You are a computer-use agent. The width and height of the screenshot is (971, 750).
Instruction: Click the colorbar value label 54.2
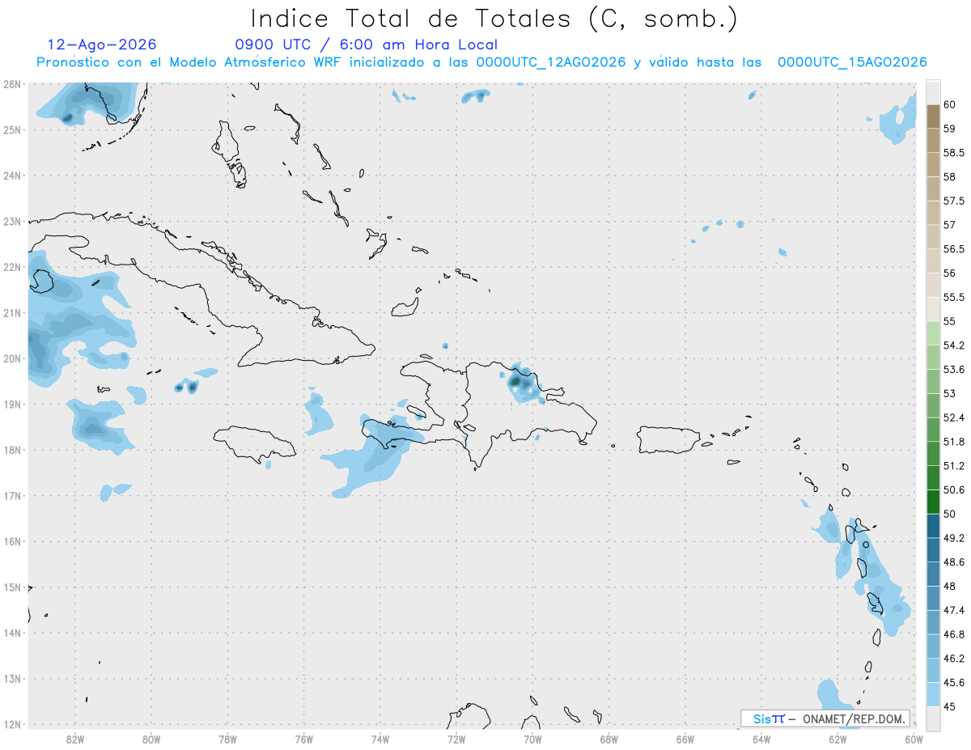point(954,345)
